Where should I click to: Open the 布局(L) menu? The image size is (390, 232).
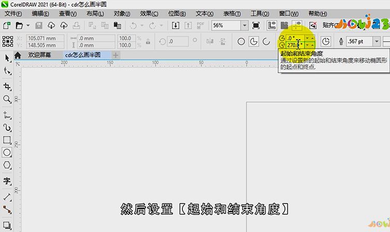click(95, 13)
